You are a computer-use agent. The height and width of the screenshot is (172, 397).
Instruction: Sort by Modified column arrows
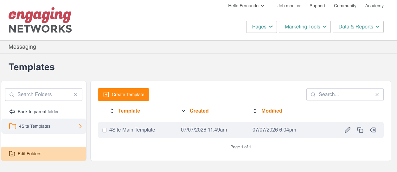pos(255,111)
